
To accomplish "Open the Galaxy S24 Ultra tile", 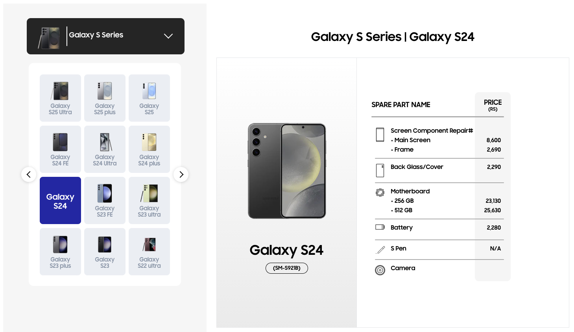I will pos(105,149).
